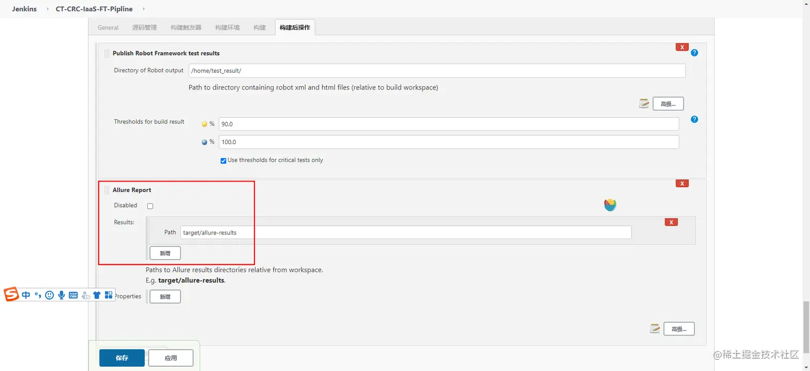Click the Robot section notepad icon

tap(644, 103)
